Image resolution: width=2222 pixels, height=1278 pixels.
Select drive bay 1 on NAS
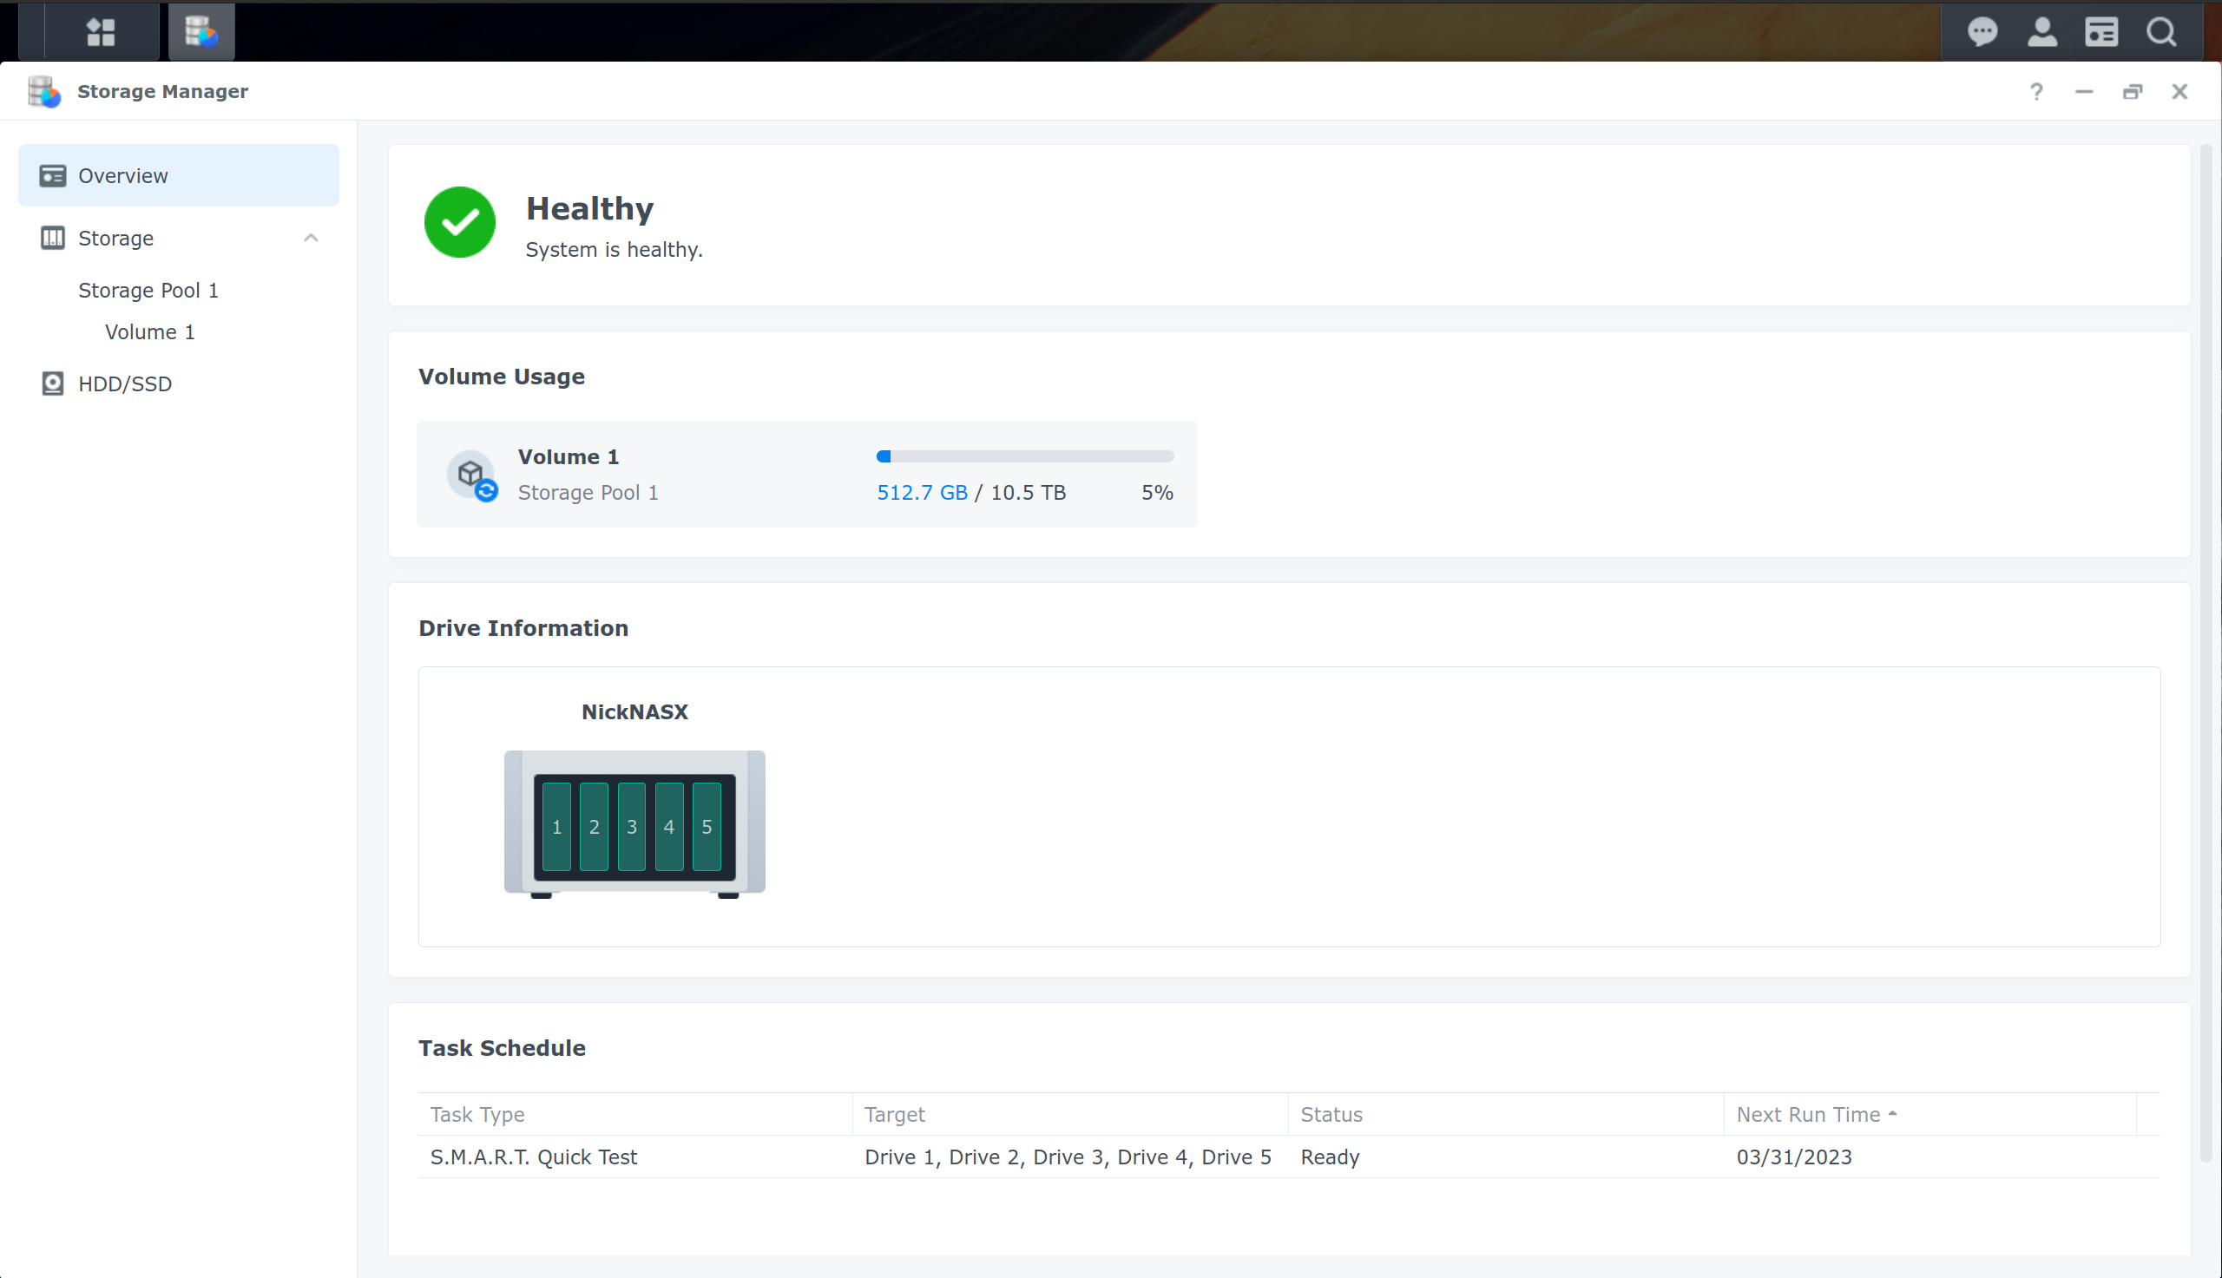pos(556,827)
